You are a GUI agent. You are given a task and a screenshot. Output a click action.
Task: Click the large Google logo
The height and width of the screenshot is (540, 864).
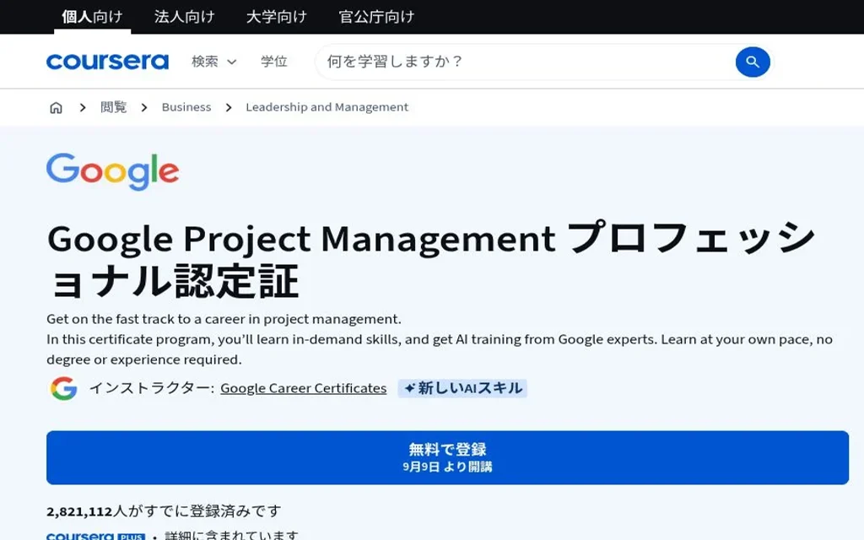[112, 171]
